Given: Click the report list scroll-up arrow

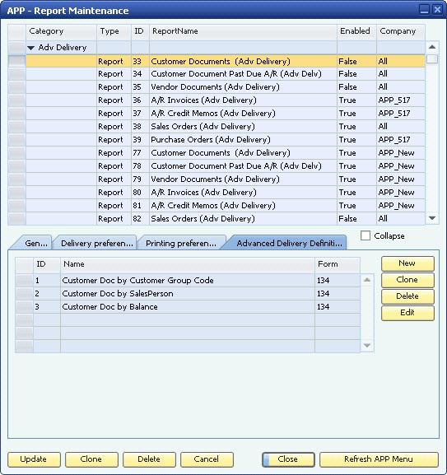Looking at the screenshot, I should (x=432, y=47).
